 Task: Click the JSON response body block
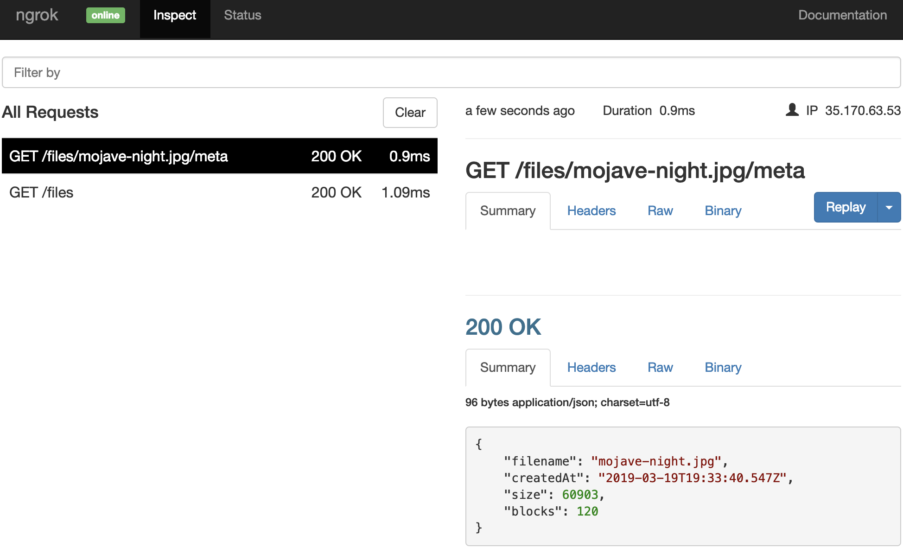point(682,486)
